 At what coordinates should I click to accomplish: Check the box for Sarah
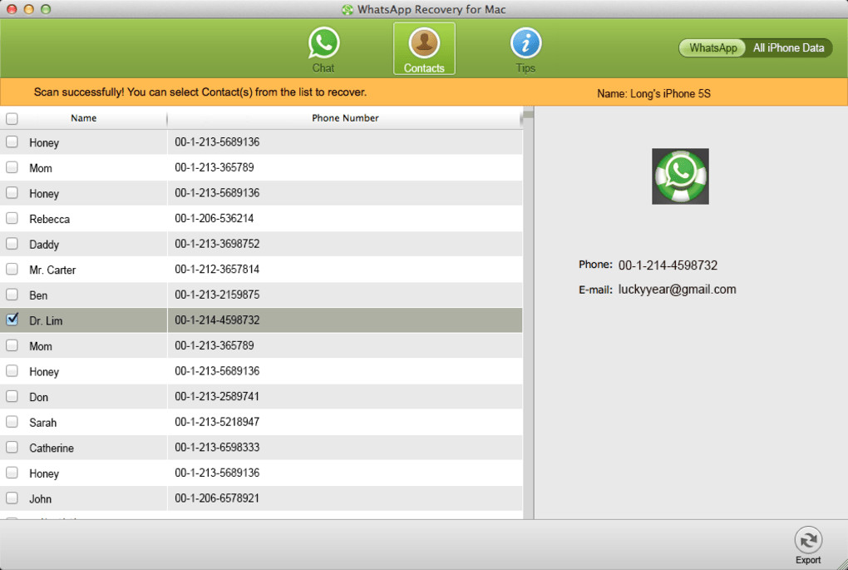tap(12, 422)
